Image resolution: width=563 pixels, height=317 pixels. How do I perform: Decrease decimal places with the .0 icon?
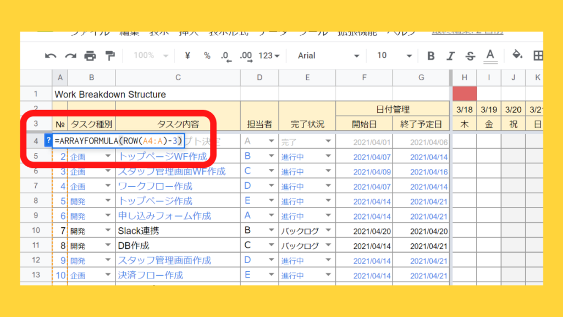click(225, 56)
